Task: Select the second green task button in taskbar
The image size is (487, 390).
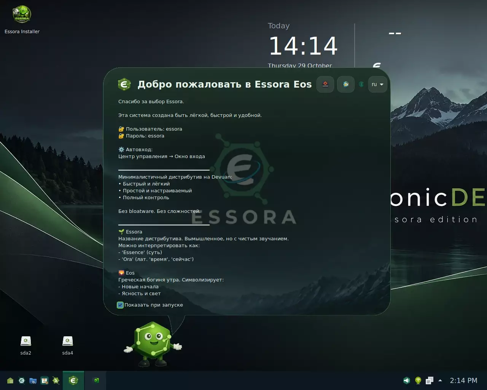Action: (x=96, y=380)
